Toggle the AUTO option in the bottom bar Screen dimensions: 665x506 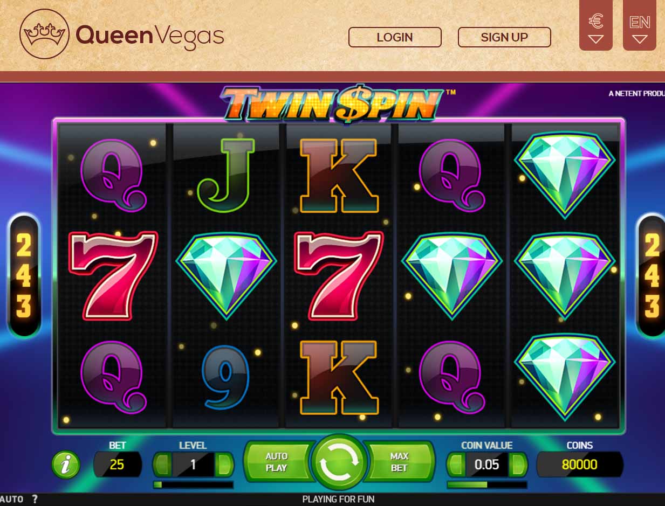[x=11, y=500]
